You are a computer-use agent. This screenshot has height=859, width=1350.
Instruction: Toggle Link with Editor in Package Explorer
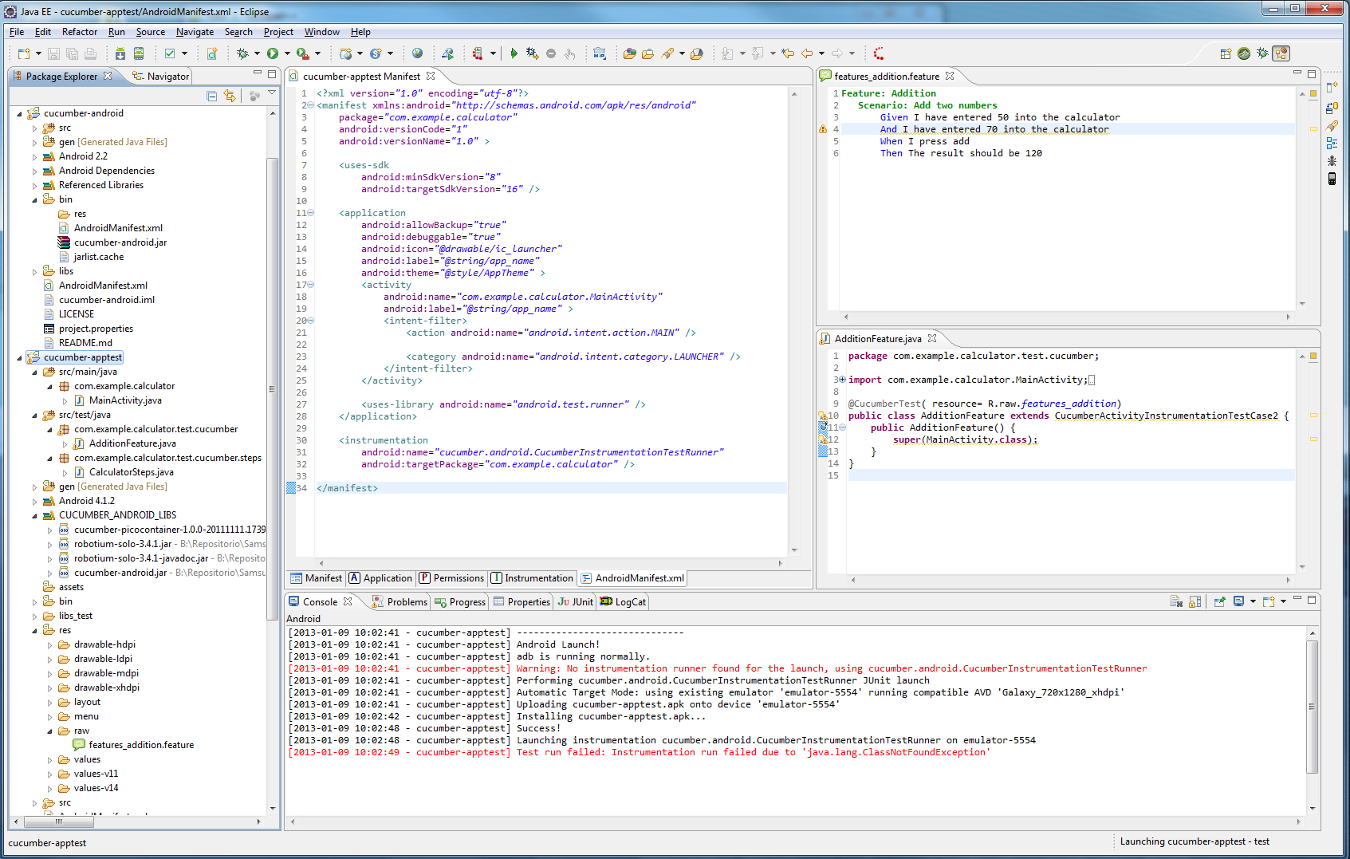click(x=230, y=96)
